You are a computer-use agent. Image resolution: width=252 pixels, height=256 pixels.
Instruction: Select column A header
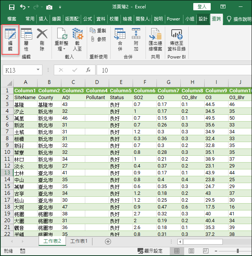click(25, 82)
